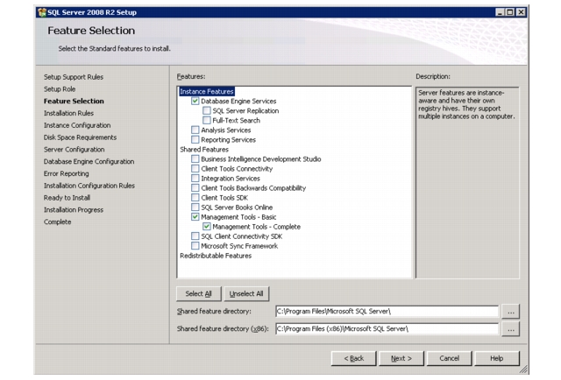Image resolution: width=561 pixels, height=380 pixels.
Task: Check SQL Server Books Online
Action: pyautogui.click(x=195, y=208)
